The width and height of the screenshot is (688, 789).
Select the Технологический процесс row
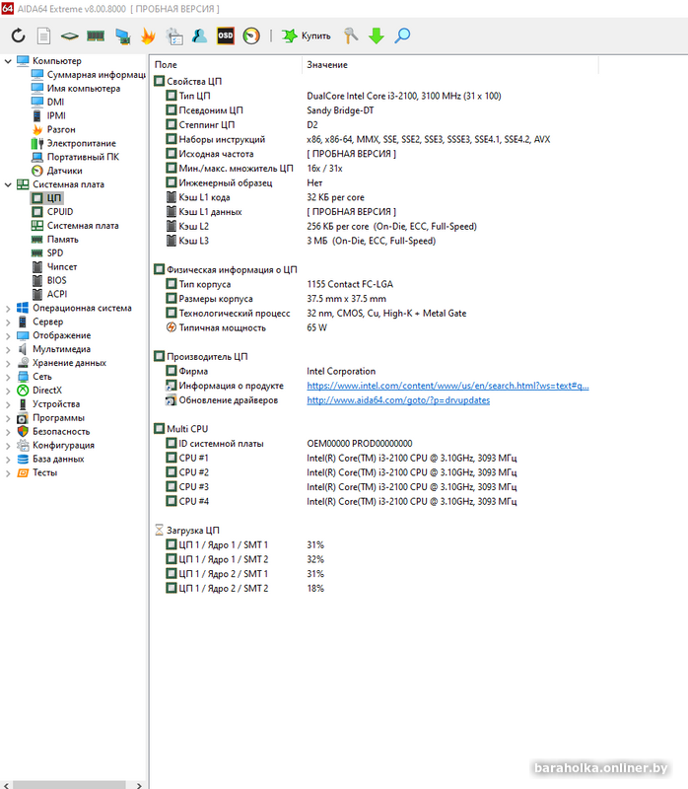point(315,314)
